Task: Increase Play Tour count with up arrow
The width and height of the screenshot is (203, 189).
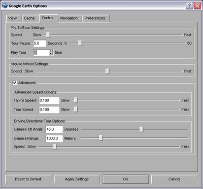Action: pyautogui.click(x=51, y=51)
